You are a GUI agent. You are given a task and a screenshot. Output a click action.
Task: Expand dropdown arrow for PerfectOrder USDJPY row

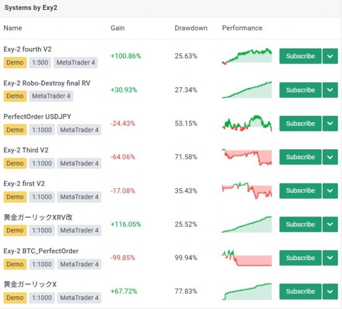point(330,123)
